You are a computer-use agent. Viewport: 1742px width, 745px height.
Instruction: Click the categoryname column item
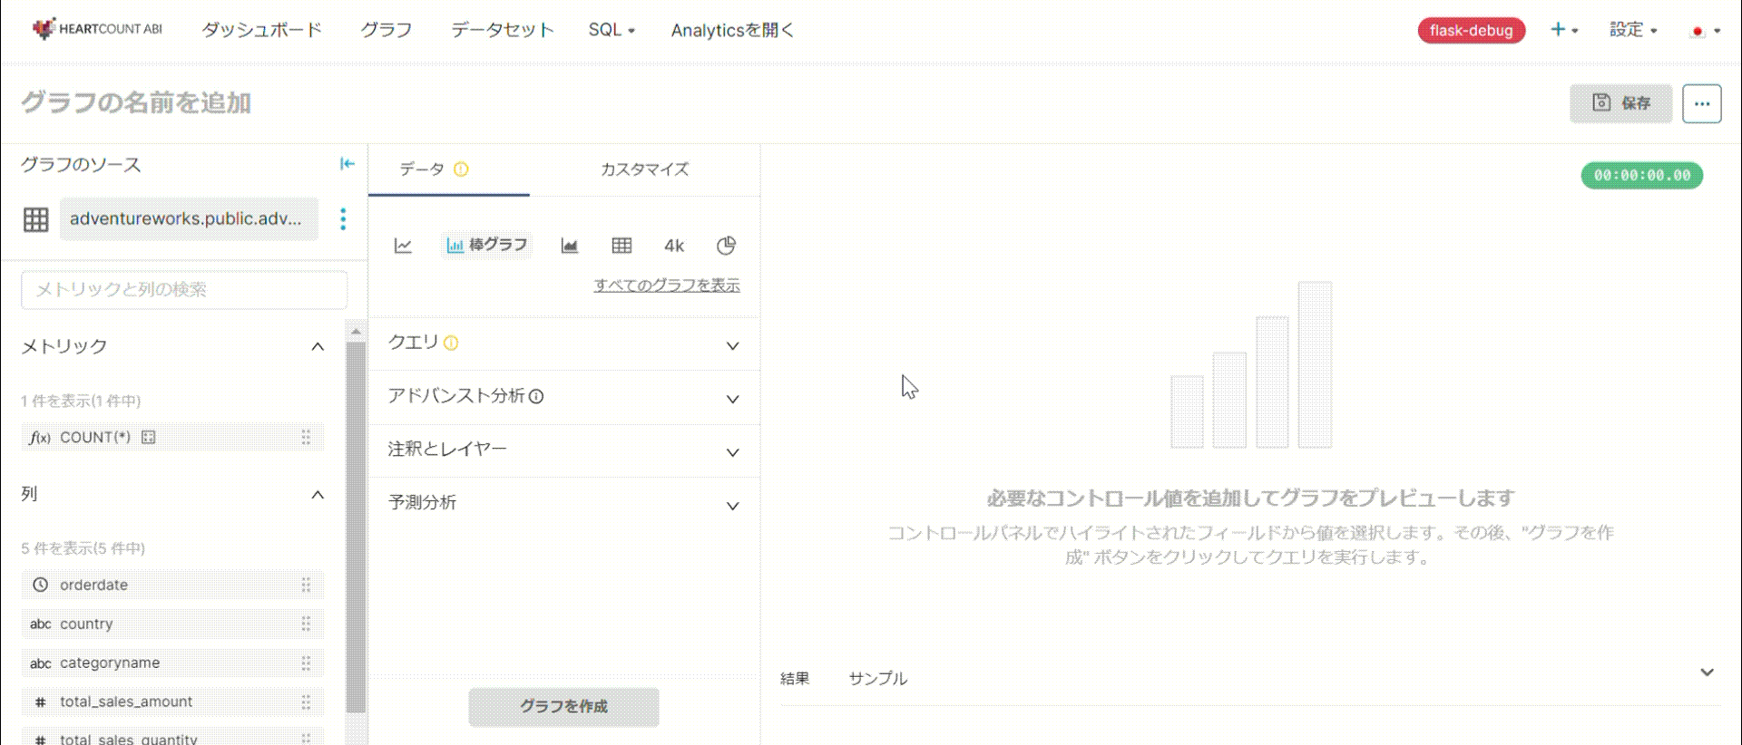coord(172,663)
